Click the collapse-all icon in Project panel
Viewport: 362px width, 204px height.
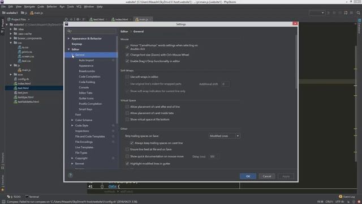click(71, 19)
